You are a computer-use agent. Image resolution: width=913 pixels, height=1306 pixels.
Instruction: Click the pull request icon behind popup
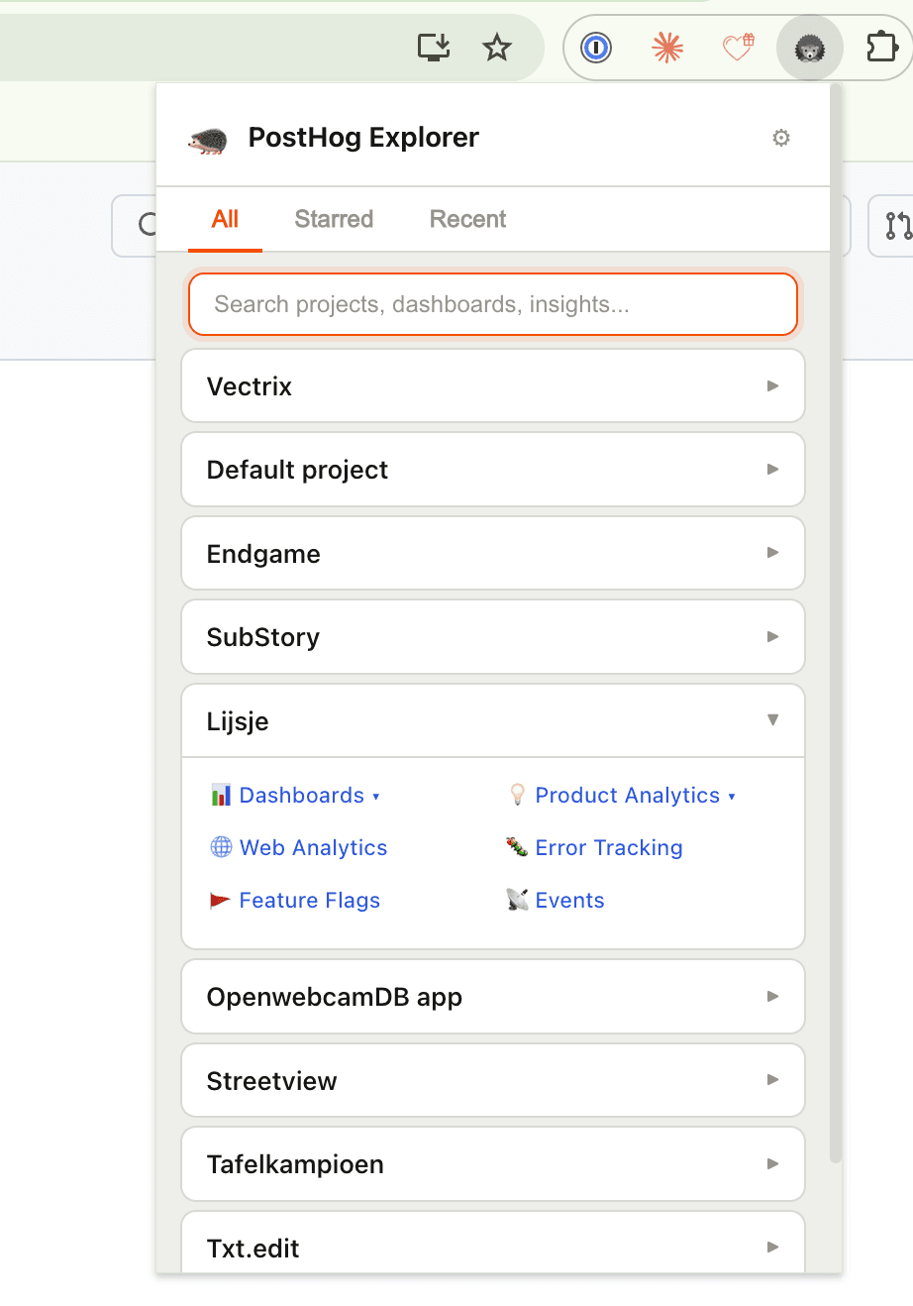click(x=897, y=226)
